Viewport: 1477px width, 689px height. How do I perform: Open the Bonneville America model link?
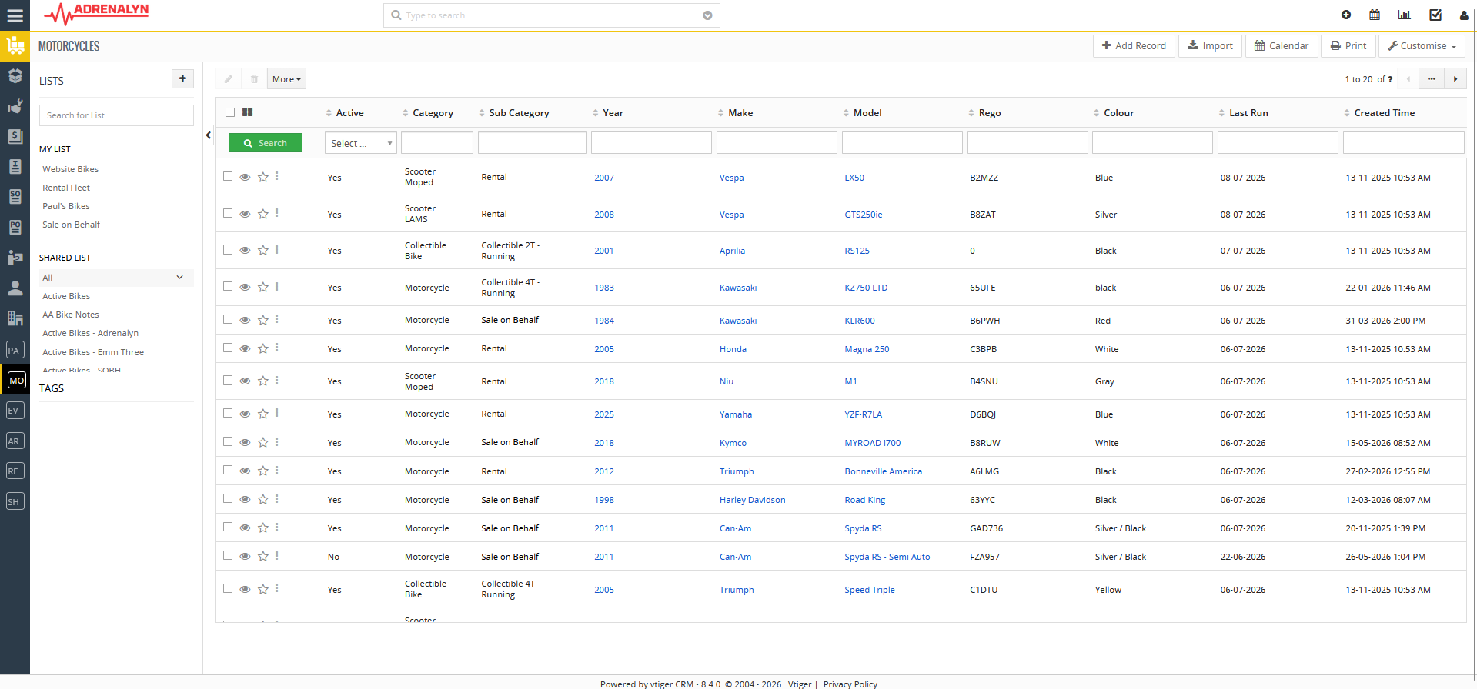[x=883, y=471]
